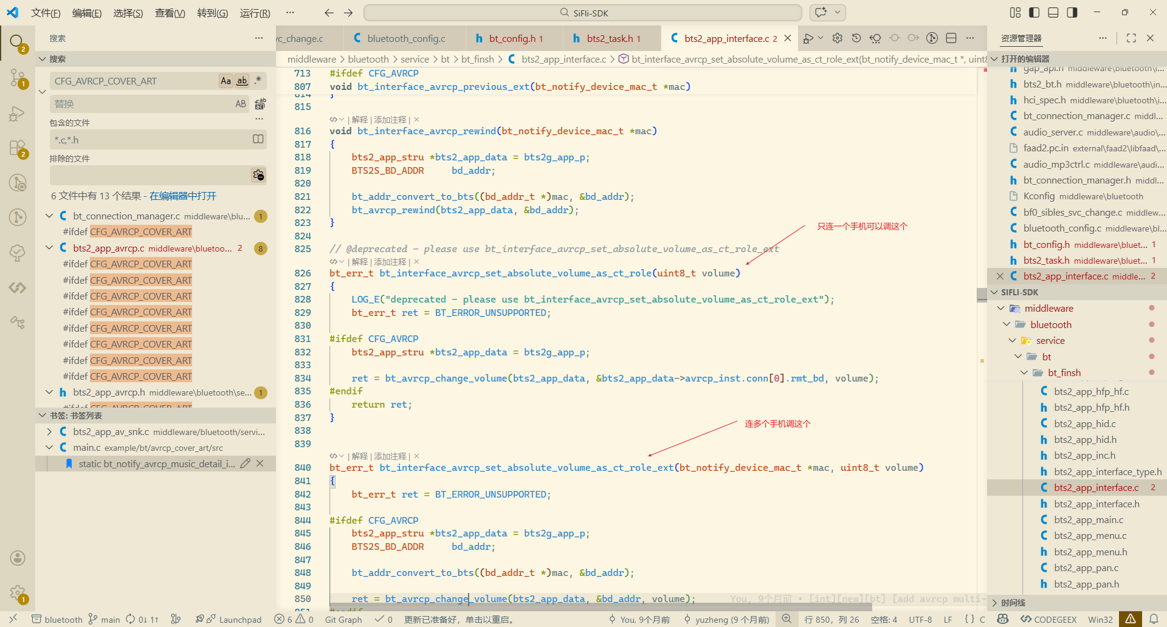Click 在编辑器中打开 link

(183, 196)
